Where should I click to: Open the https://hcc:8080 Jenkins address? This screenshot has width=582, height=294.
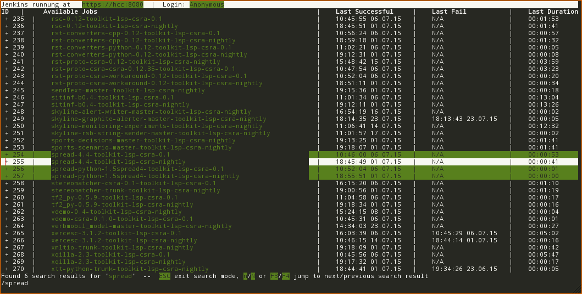pos(113,5)
